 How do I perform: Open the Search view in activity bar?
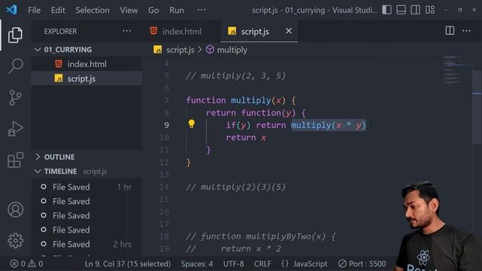[x=15, y=65]
